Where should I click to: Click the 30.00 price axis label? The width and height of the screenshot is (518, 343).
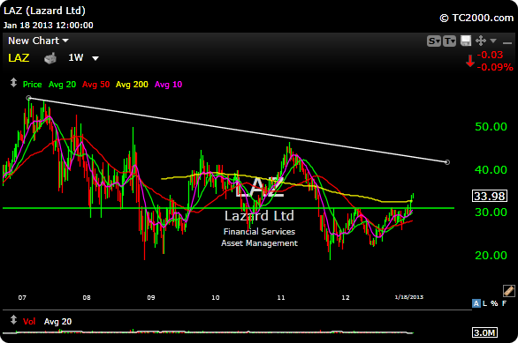[x=491, y=213]
